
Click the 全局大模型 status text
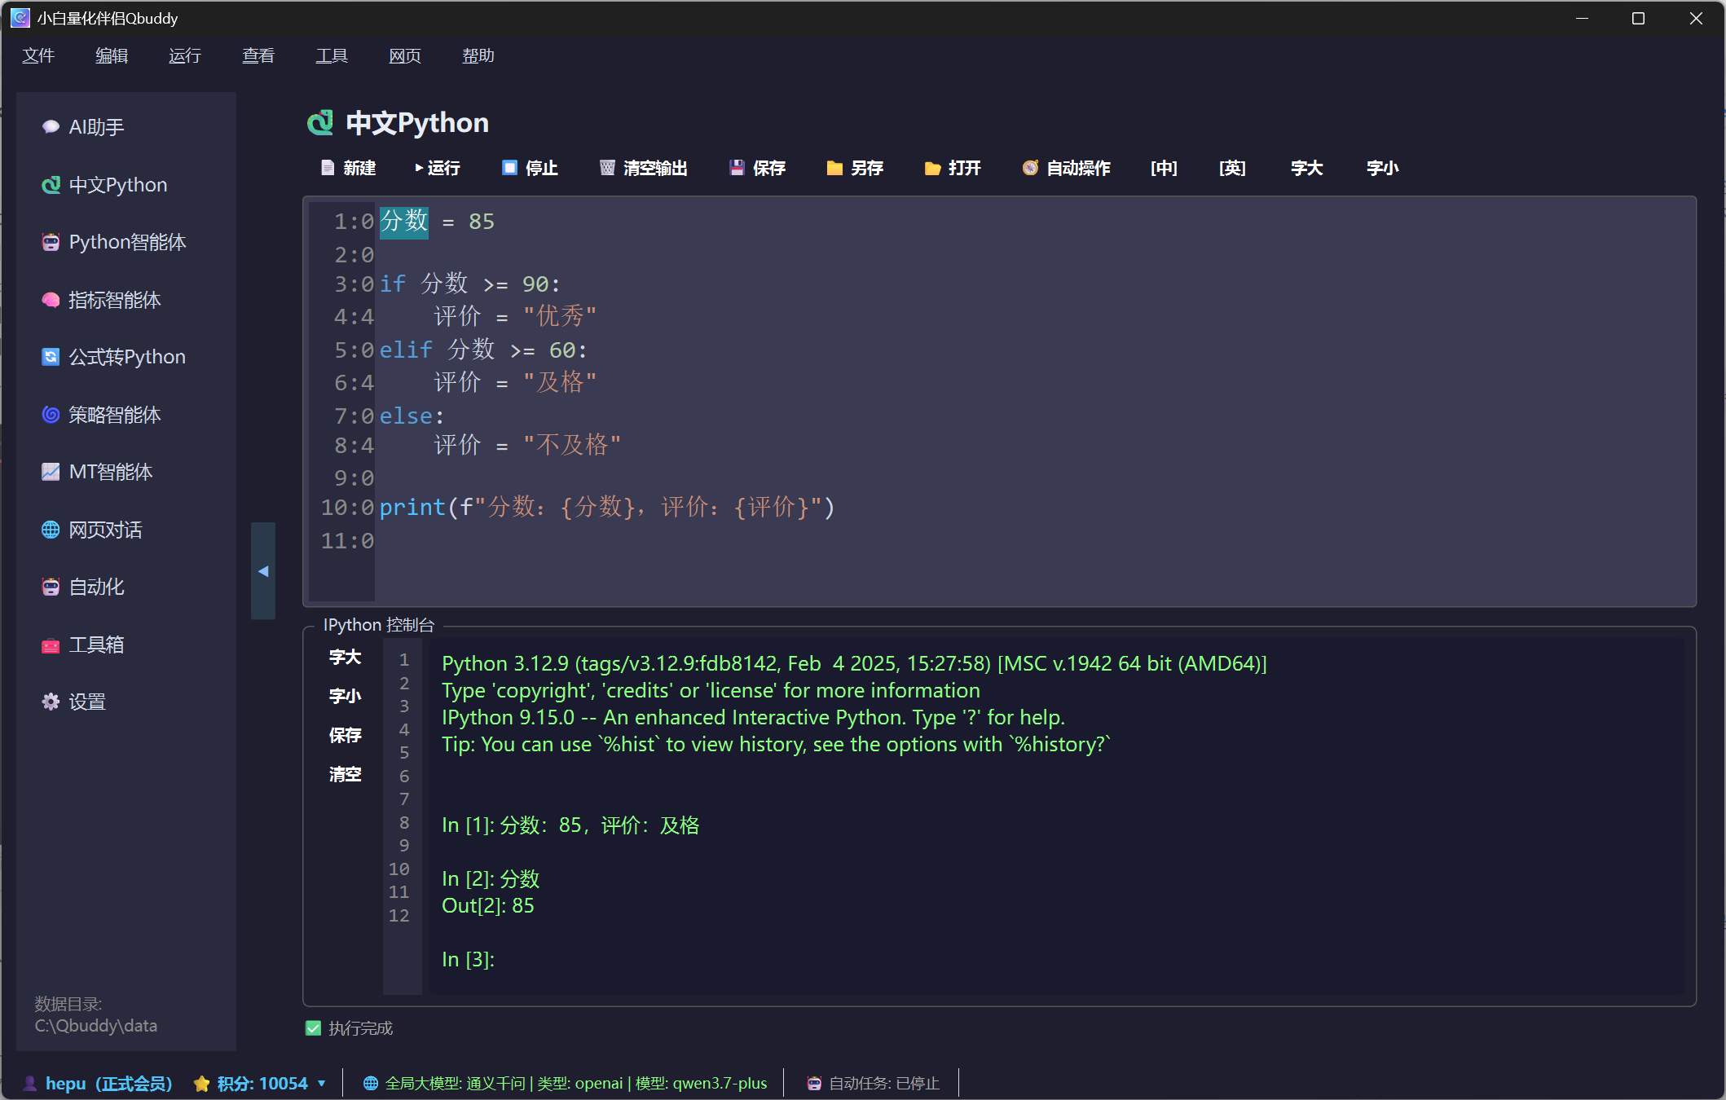coord(576,1084)
